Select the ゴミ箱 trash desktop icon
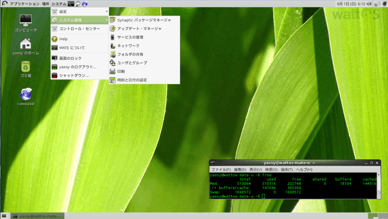 [26, 69]
